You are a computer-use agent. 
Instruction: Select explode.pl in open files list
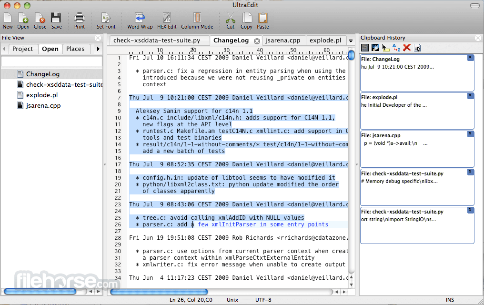[x=51, y=95]
